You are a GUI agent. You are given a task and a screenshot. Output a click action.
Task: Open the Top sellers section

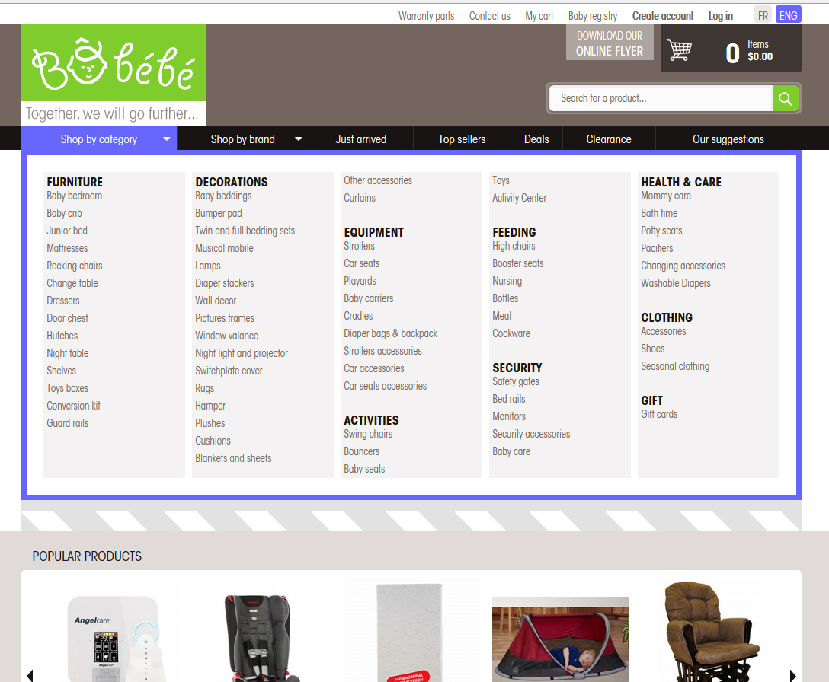click(462, 139)
